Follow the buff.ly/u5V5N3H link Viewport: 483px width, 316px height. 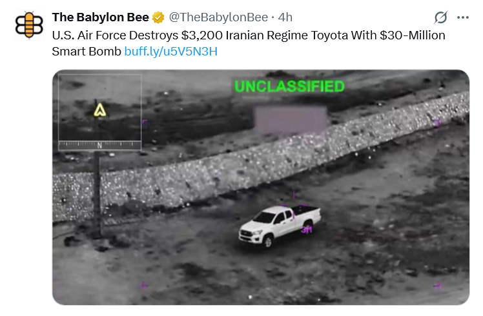point(171,52)
